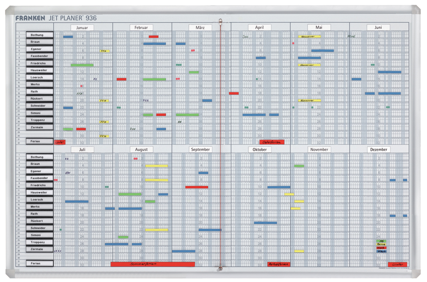This screenshot has height=282, width=427.
Task: Click the Winter strip in Dezember
Action: click(397, 264)
